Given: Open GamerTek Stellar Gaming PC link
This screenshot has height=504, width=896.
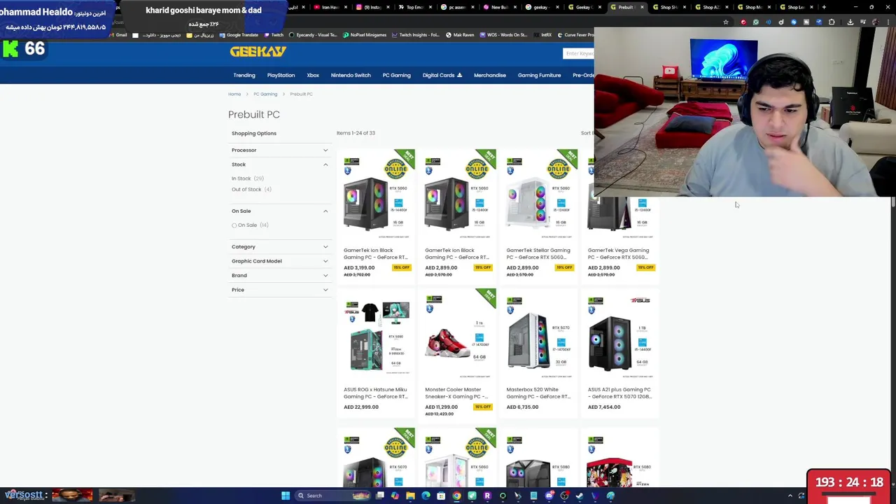Looking at the screenshot, I should point(538,253).
